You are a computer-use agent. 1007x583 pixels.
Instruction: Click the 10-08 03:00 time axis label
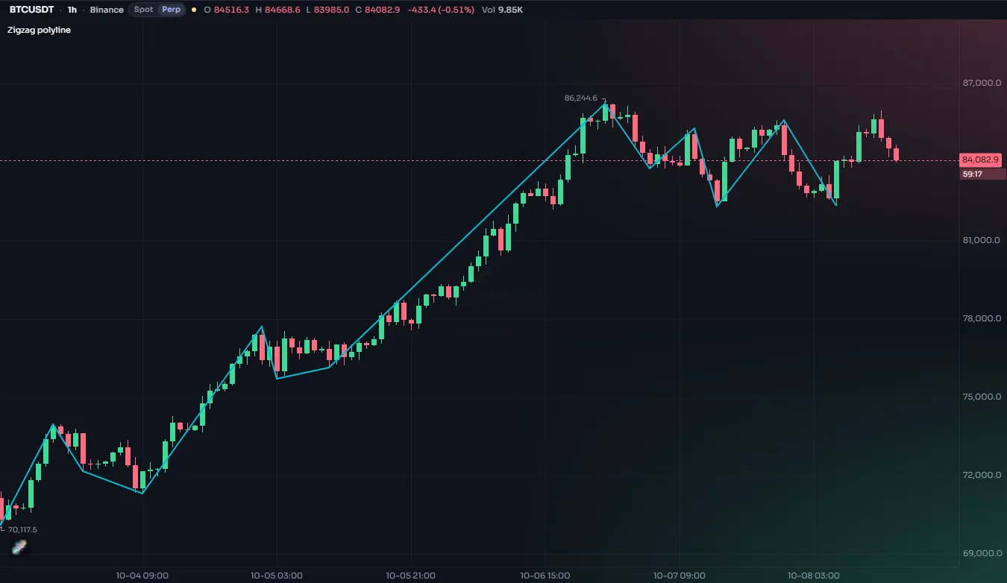click(x=814, y=576)
